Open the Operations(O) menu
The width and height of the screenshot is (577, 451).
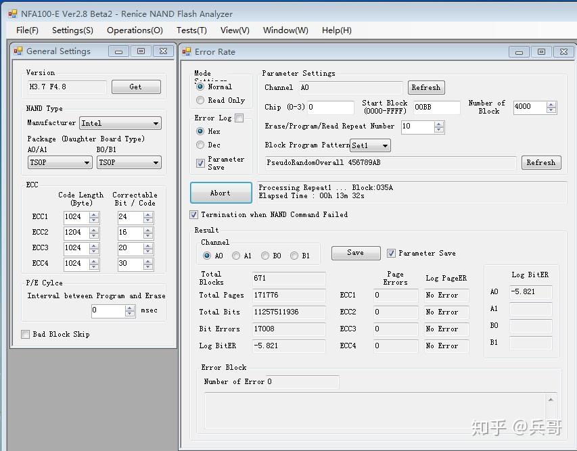click(135, 30)
